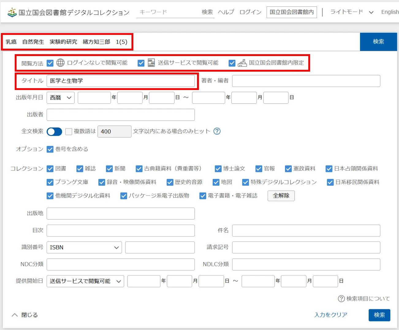Screen dimensions: 399x330
Task: Click the 国立国会図書館内限定 library icon
Action: click(242, 63)
